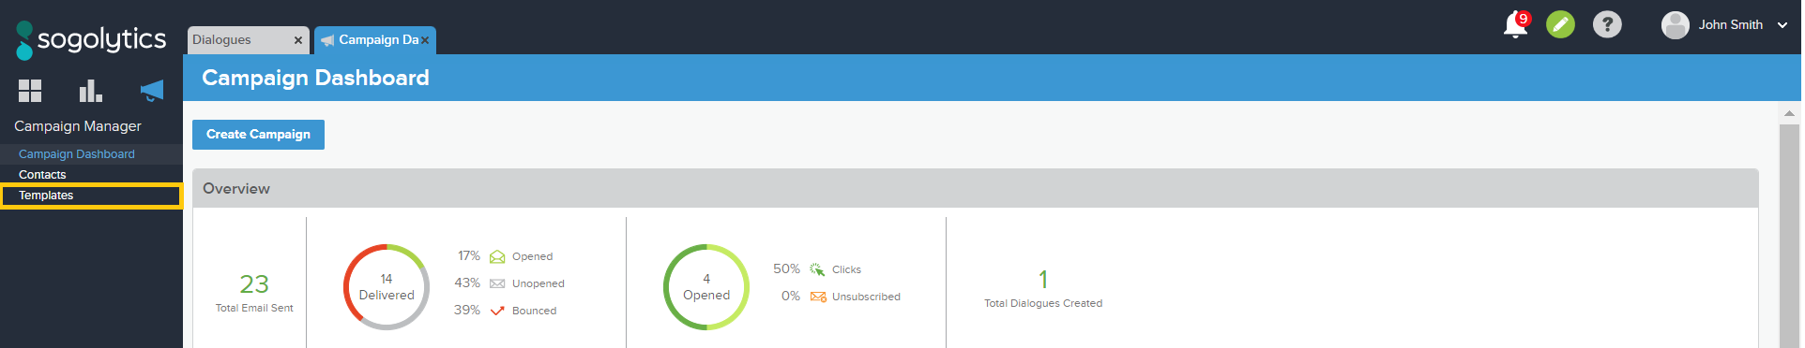1805x348 pixels.
Task: Open the help question mark icon
Action: [1607, 24]
